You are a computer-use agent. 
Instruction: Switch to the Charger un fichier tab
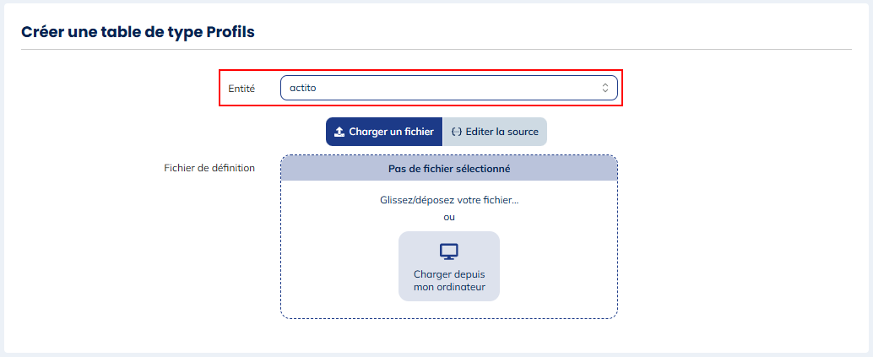coord(384,132)
